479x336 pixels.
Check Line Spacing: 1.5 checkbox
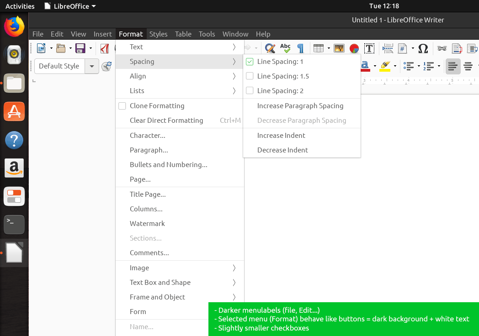pyautogui.click(x=250, y=76)
